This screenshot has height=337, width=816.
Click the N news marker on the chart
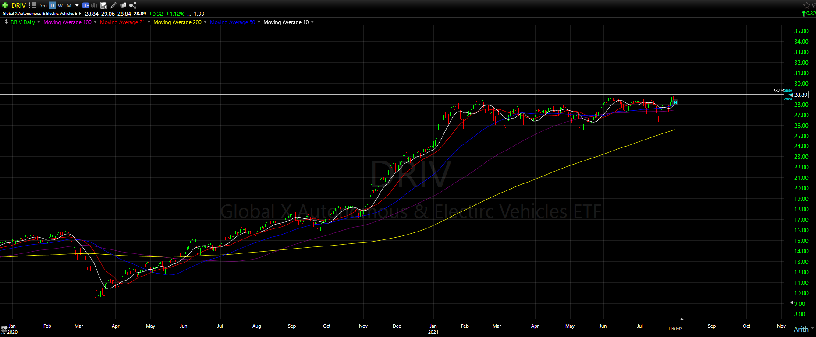point(675,102)
